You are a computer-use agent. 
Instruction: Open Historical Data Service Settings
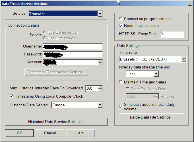56,122
